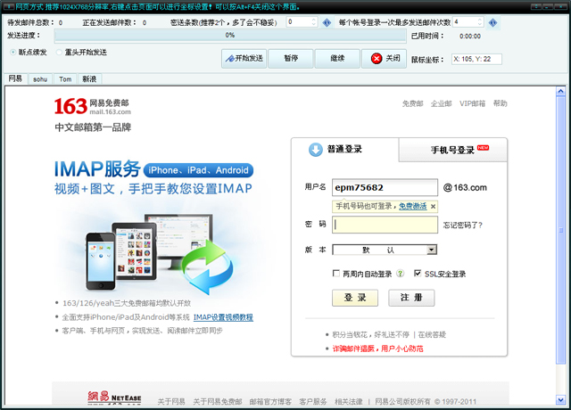Click the 企业邮 link
Image resolution: width=571 pixels, height=410 pixels.
442,103
